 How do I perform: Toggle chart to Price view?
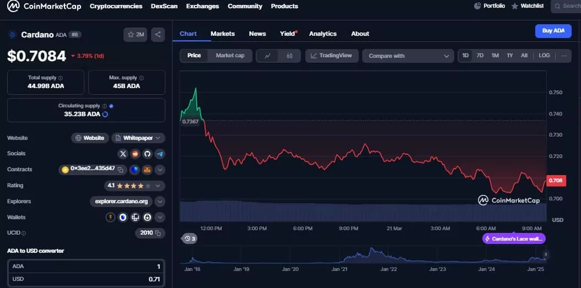pyautogui.click(x=194, y=56)
